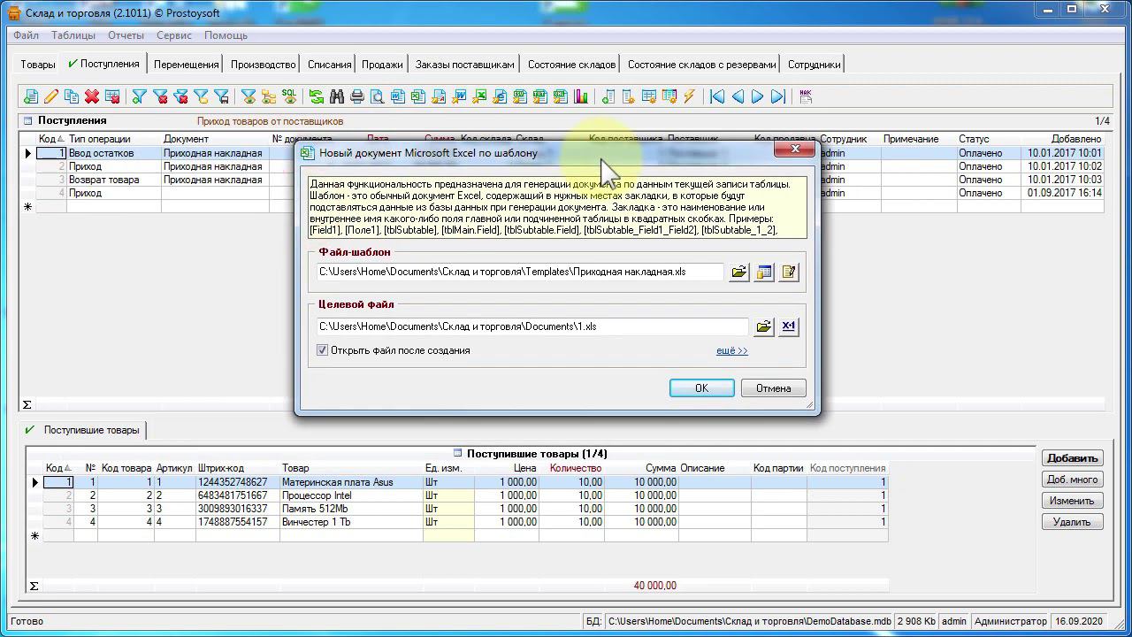Click the XML export toolbar icon

pyautogui.click(x=561, y=96)
